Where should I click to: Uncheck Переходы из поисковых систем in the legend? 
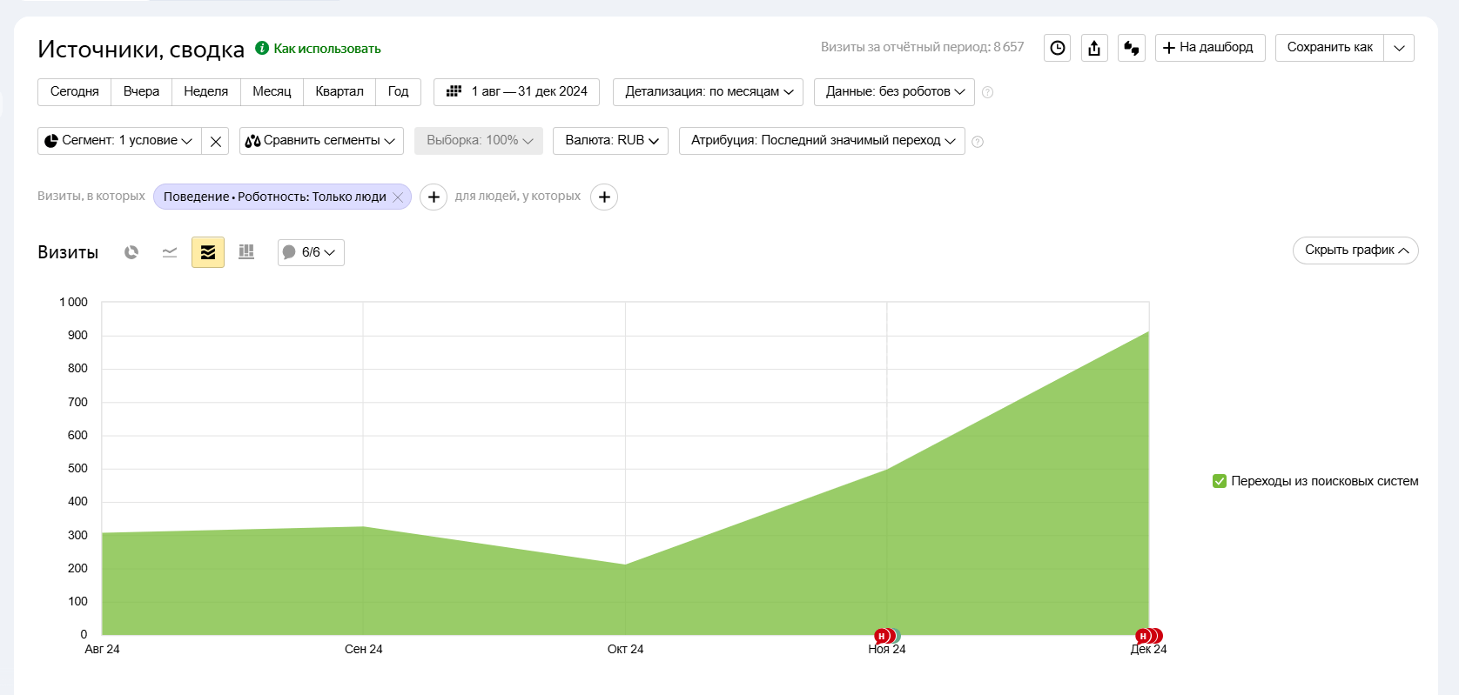pos(1220,481)
